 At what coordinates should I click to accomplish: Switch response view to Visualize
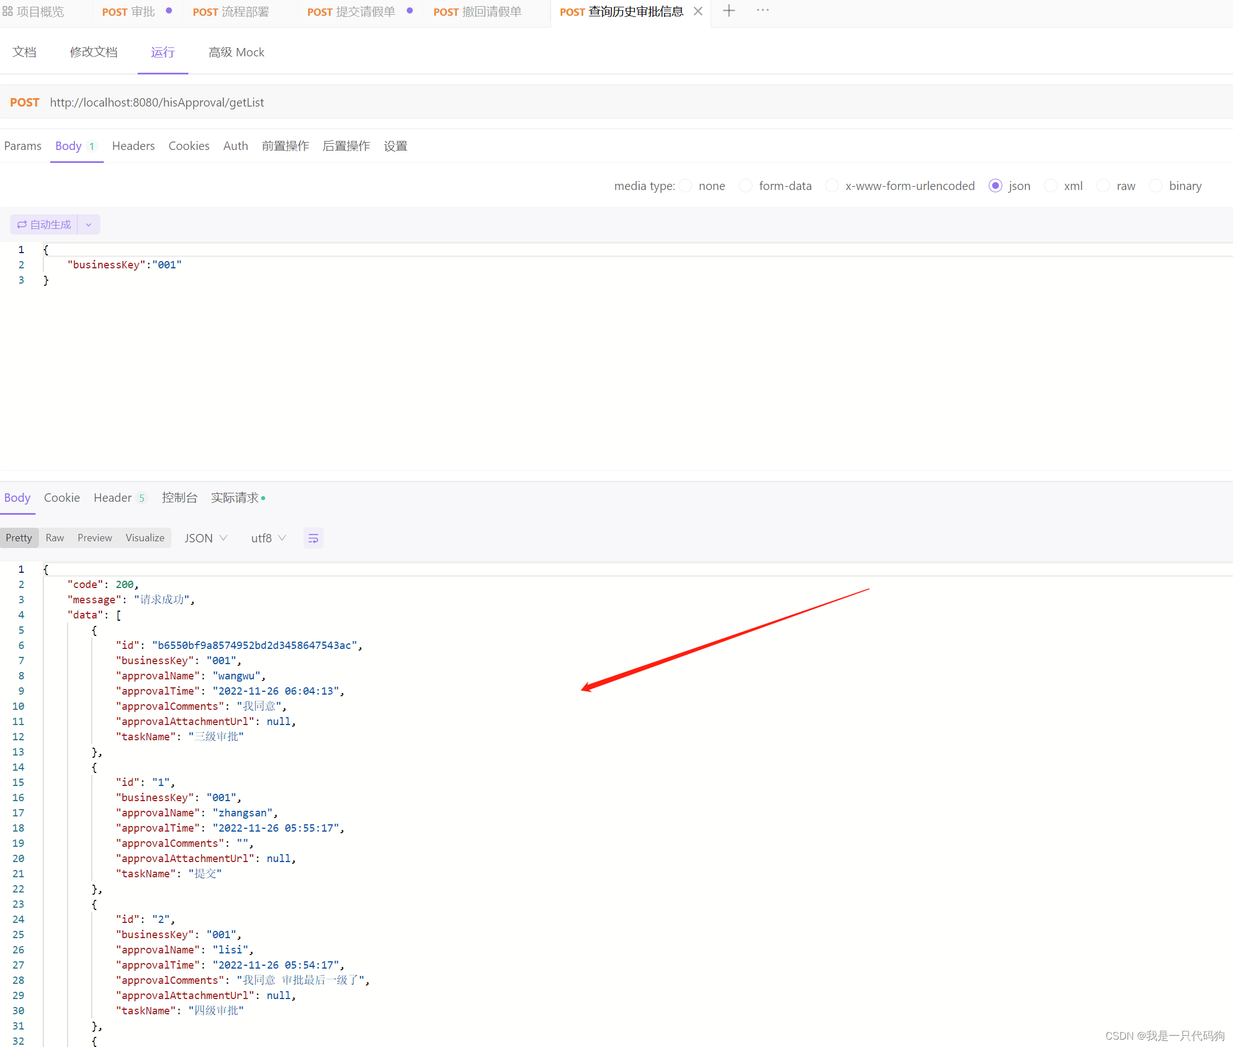point(145,538)
